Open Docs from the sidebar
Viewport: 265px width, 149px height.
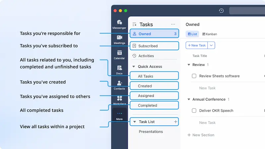coord(119,70)
